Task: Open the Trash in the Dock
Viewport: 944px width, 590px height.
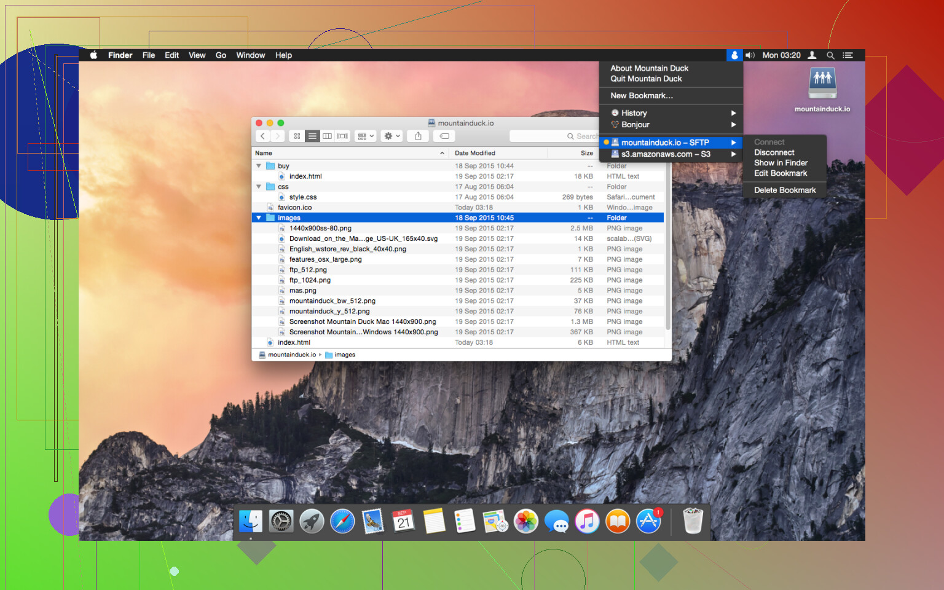Action: point(693,521)
